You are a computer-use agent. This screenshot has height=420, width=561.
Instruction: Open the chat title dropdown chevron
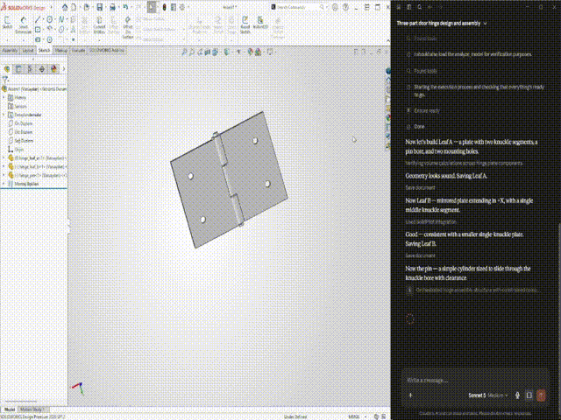tap(486, 24)
